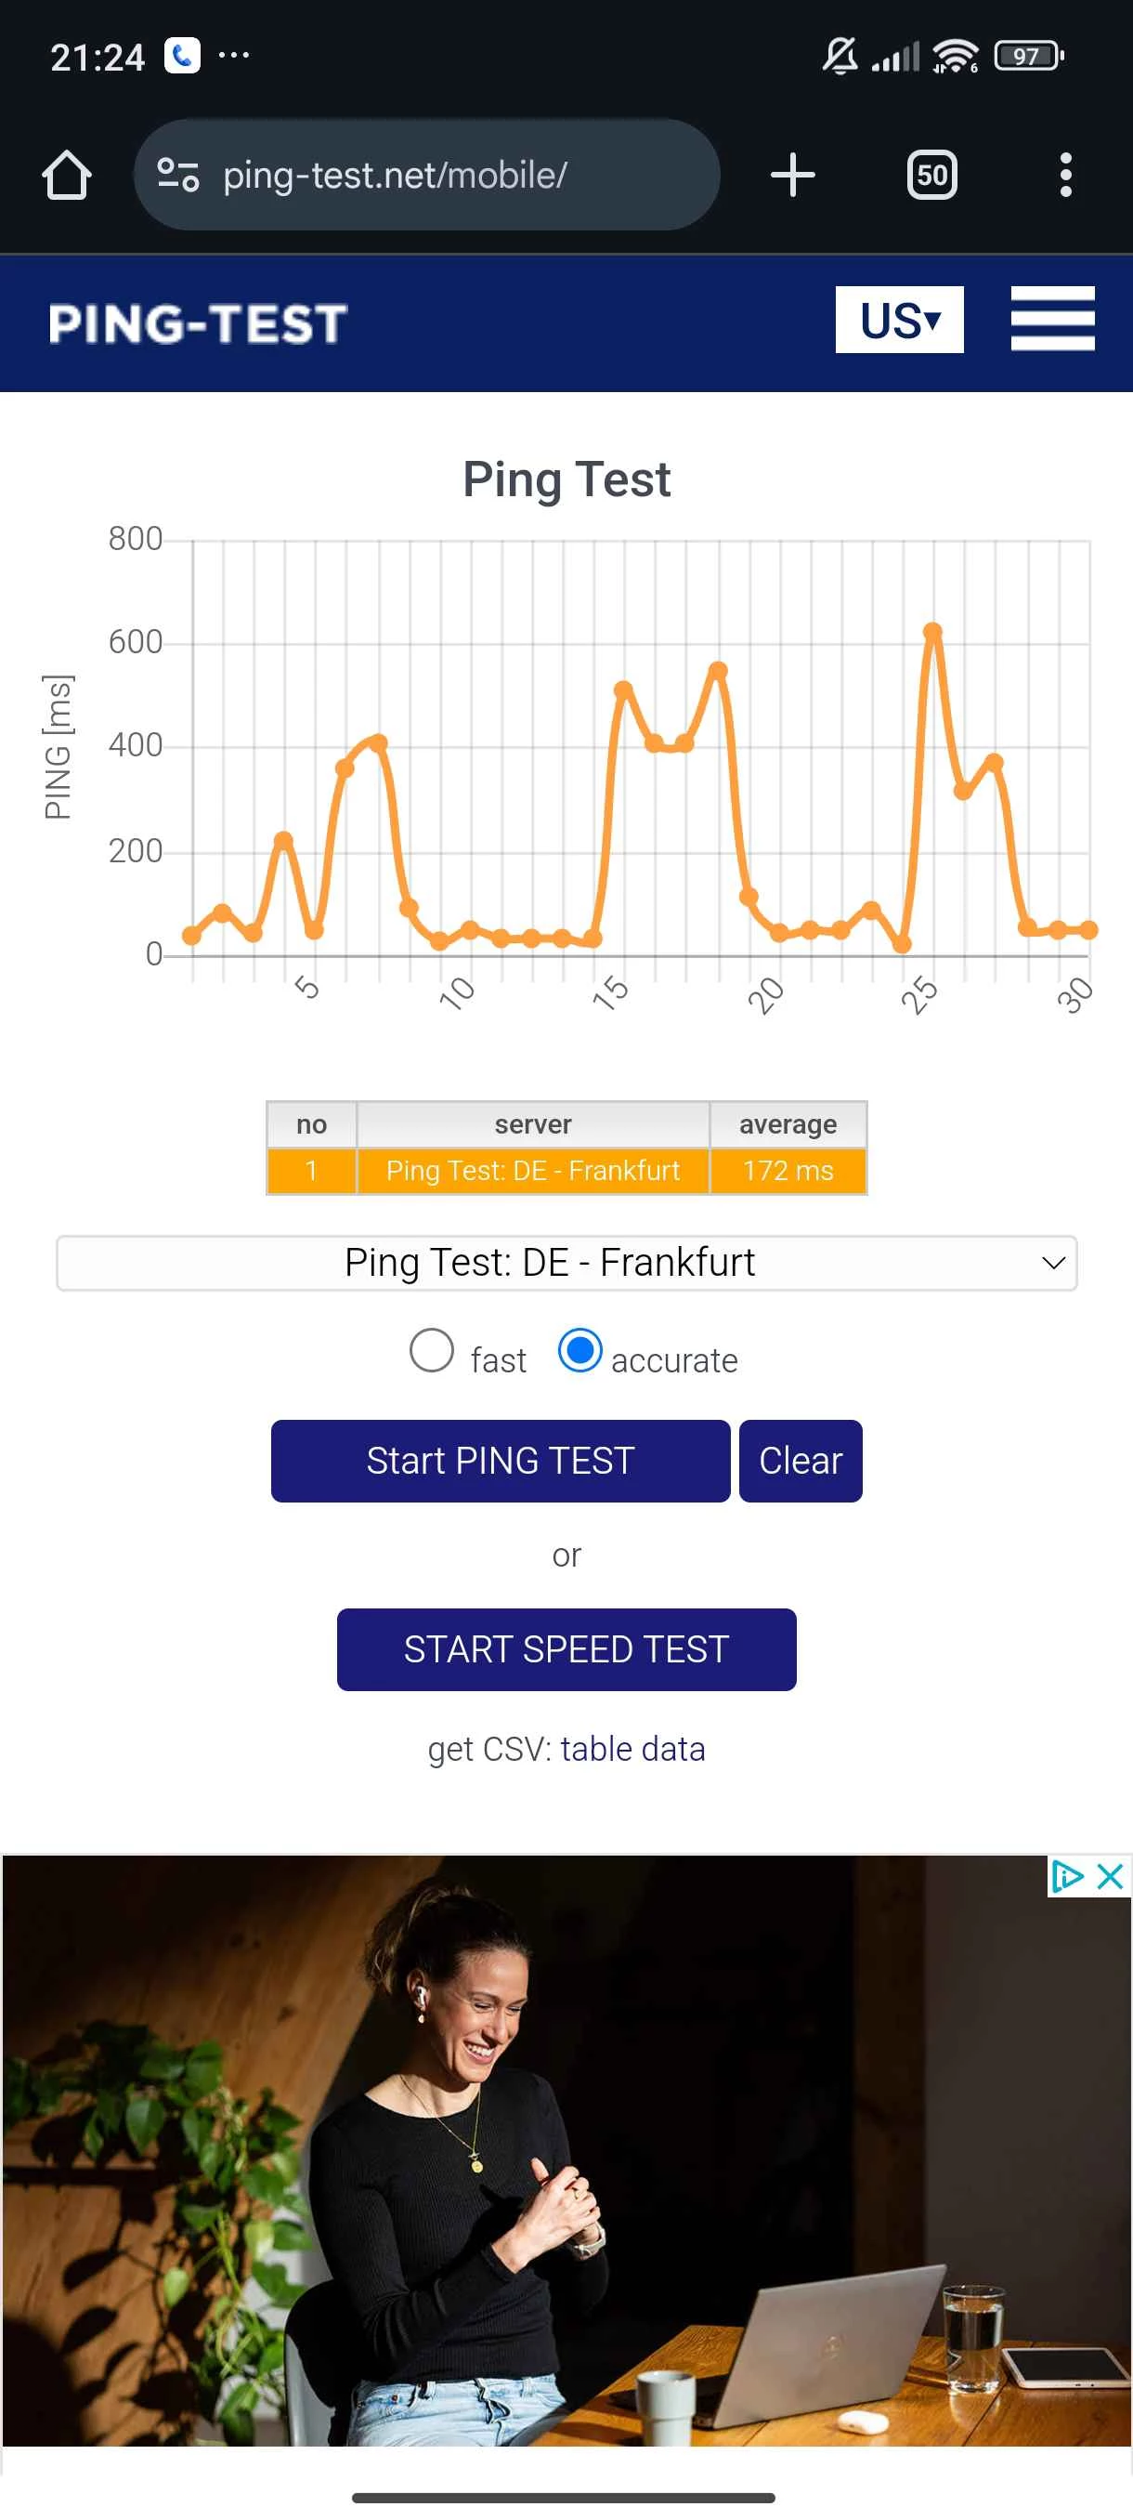Open the browser three-dot overflow menu

point(1064,177)
